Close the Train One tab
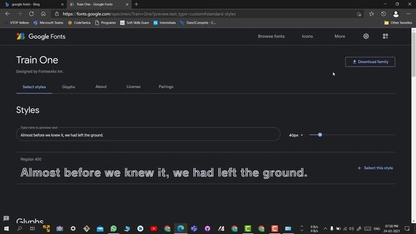 click(x=127, y=5)
